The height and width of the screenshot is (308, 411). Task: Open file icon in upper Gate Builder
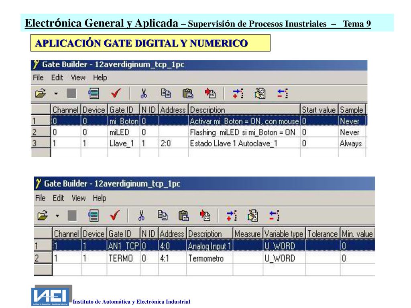tap(41, 93)
